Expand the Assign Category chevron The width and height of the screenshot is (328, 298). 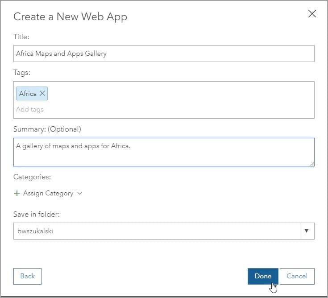point(79,193)
